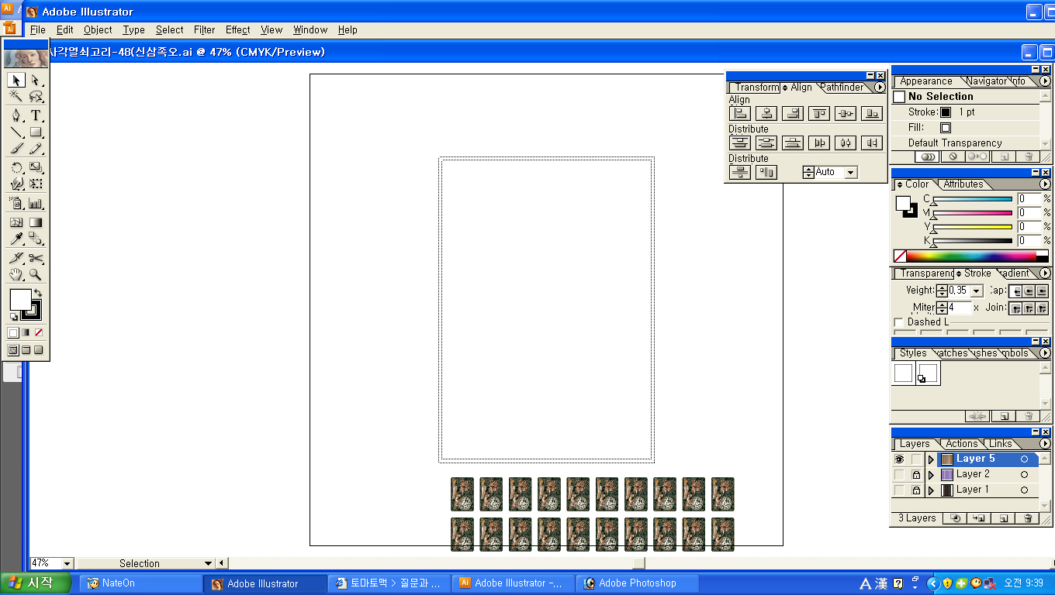Enable the Dashed Line checkbox
The image size is (1055, 595).
click(899, 322)
